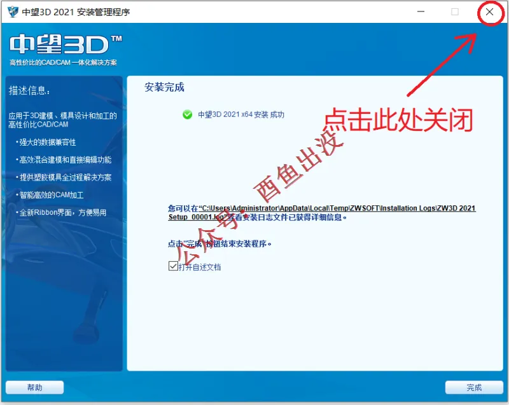509x405 pixels.
Task: Click the window title 中望3D 2021 安装管理程序
Action: pos(76,12)
